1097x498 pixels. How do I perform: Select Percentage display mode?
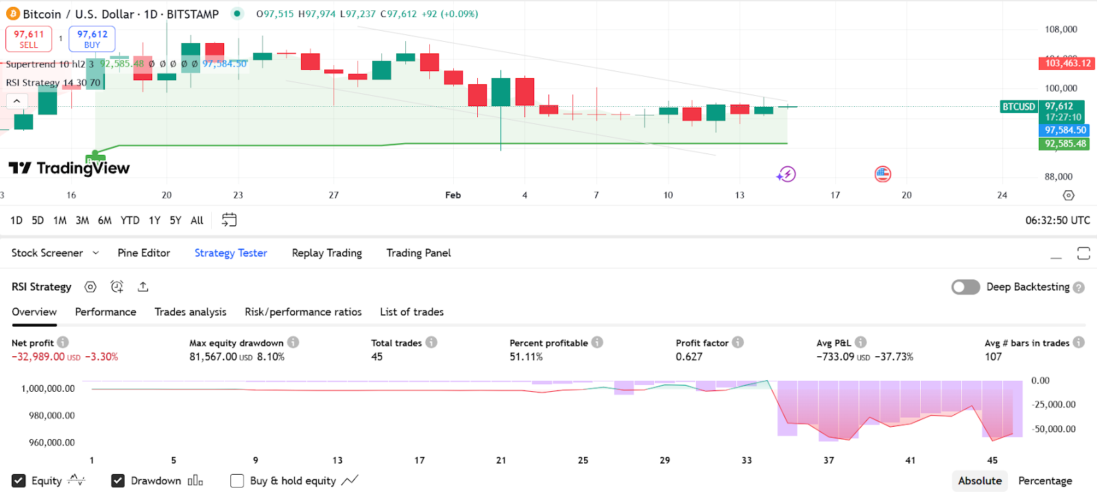click(1045, 481)
